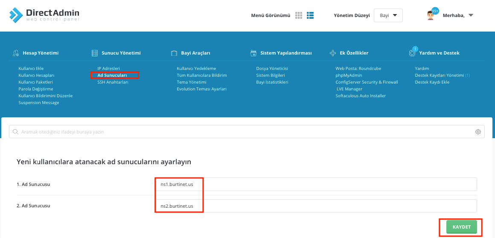Click the user avatar with notification badge
The image size is (495, 238).
[431, 15]
